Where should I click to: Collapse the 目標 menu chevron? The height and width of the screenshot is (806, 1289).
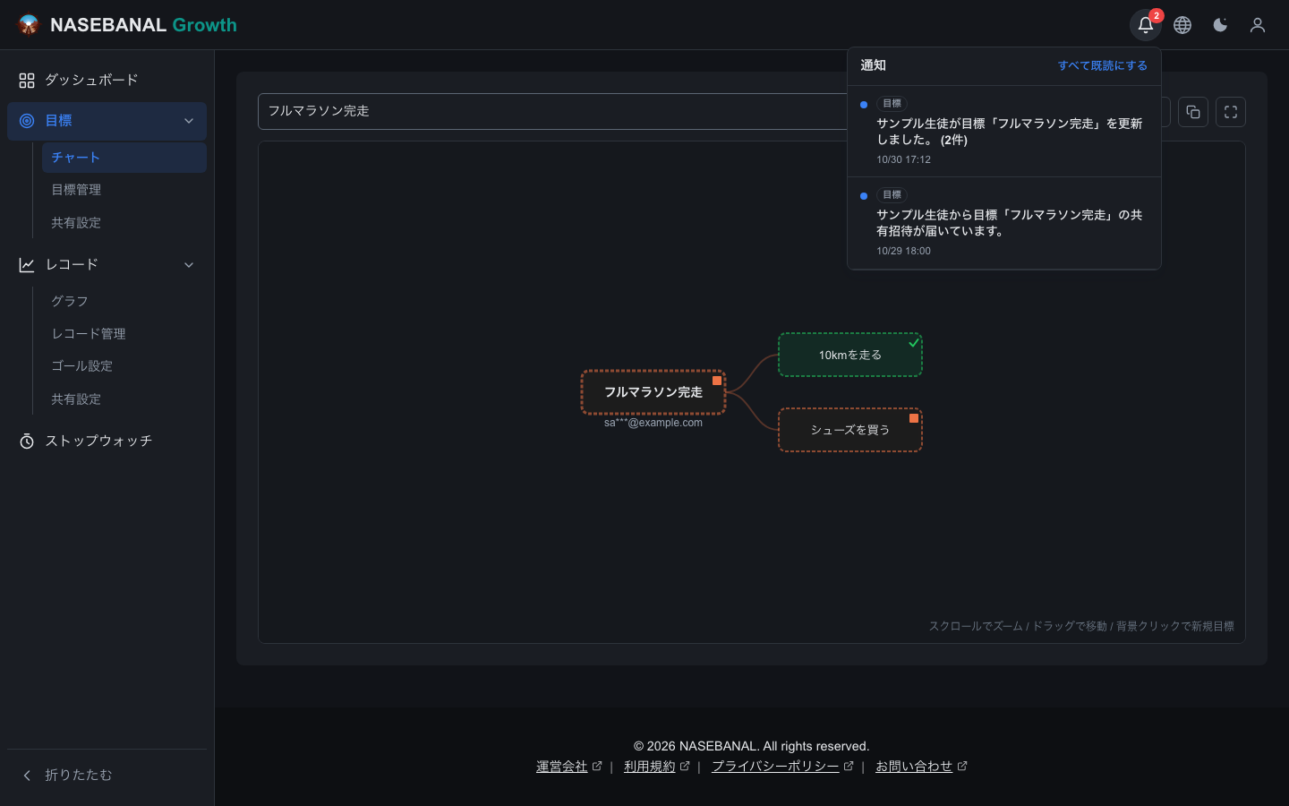tap(189, 121)
